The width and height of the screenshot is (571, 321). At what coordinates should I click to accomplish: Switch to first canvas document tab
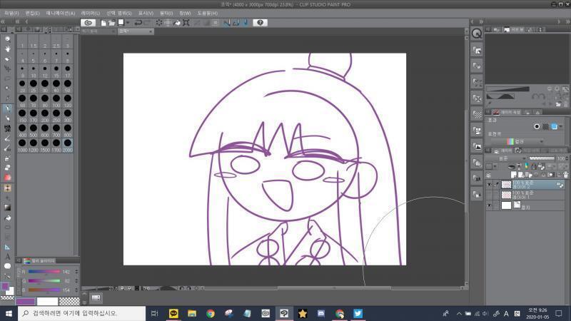click(96, 31)
